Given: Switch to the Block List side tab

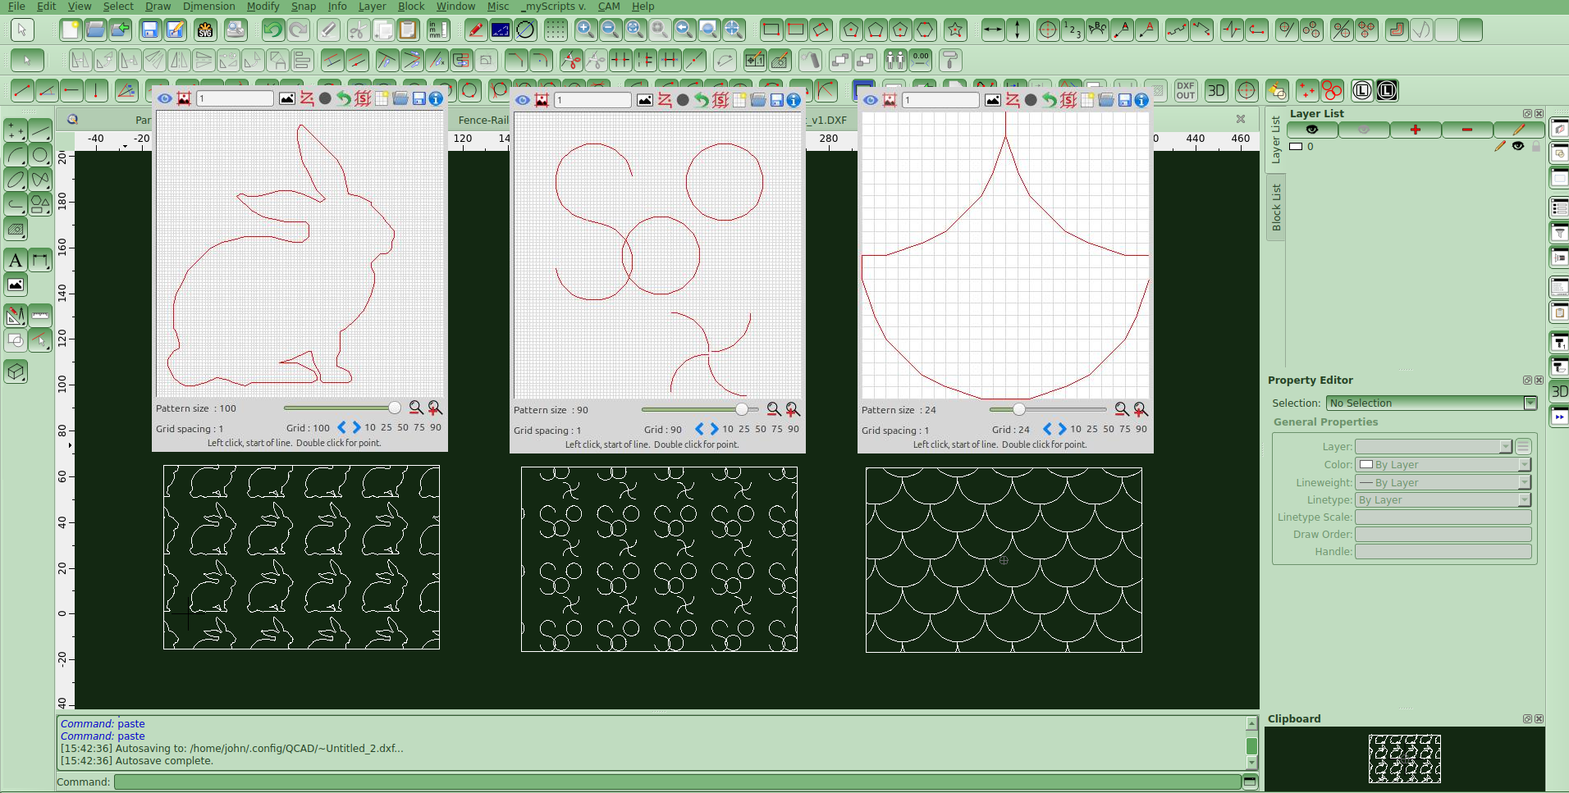Looking at the screenshot, I should (1276, 207).
